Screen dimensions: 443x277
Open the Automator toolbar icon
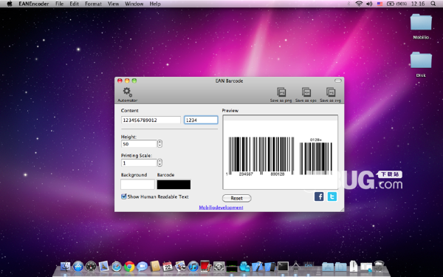click(128, 95)
